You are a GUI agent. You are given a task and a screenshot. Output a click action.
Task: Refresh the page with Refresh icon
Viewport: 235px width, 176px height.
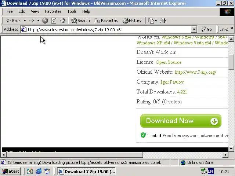(x=54, y=21)
